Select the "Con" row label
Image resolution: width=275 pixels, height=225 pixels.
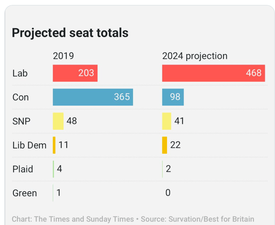coord(20,97)
